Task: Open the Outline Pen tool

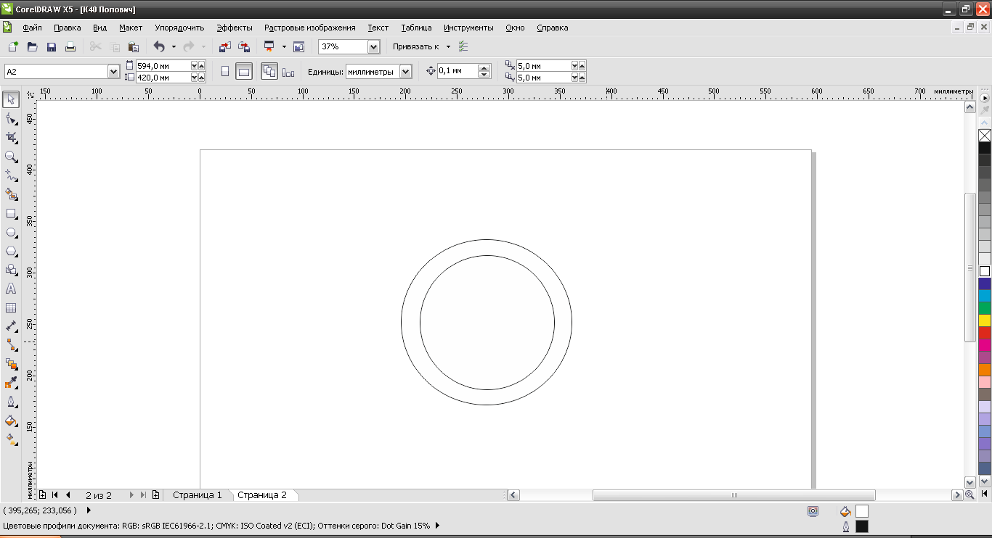Action: pyautogui.click(x=12, y=402)
